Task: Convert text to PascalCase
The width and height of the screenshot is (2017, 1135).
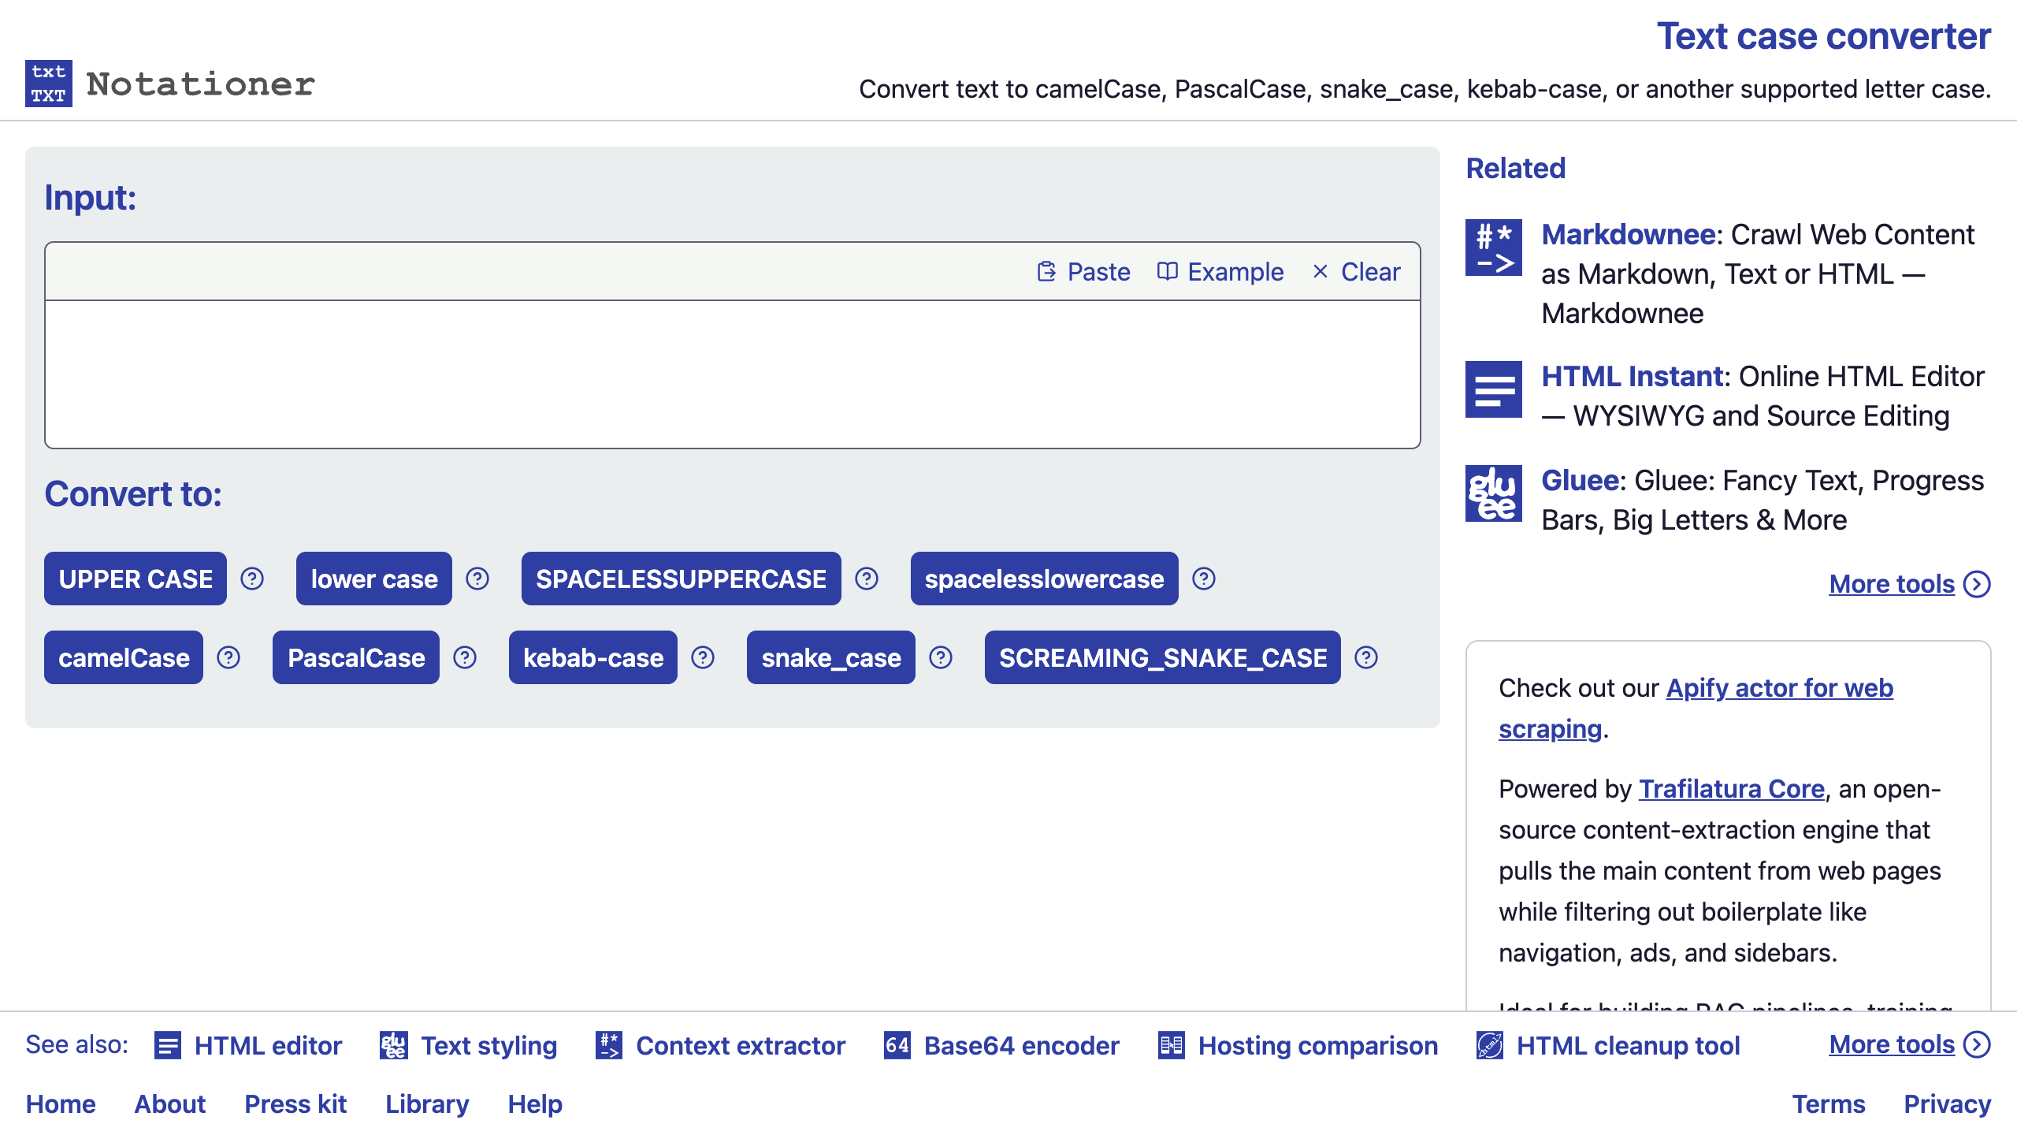Action: click(x=356, y=657)
